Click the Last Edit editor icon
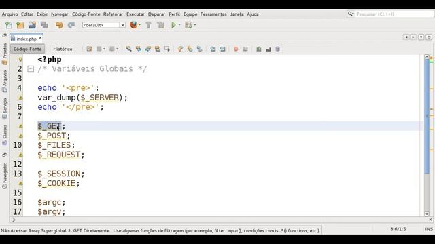The image size is (435, 244). coord(89,49)
